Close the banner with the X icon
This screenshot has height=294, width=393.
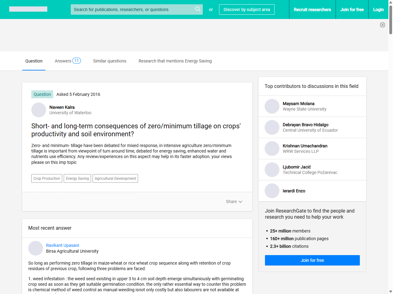coord(383,25)
